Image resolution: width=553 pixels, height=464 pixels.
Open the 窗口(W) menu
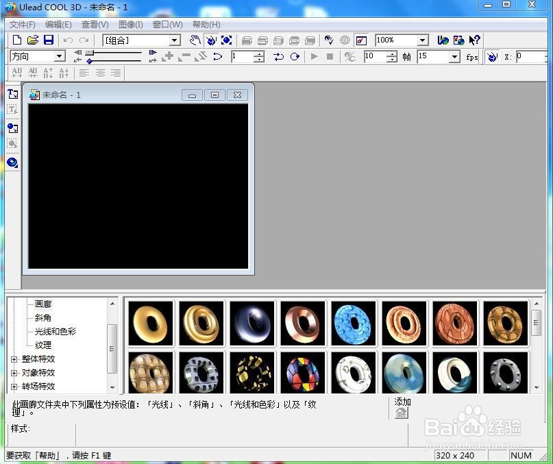pos(167,25)
